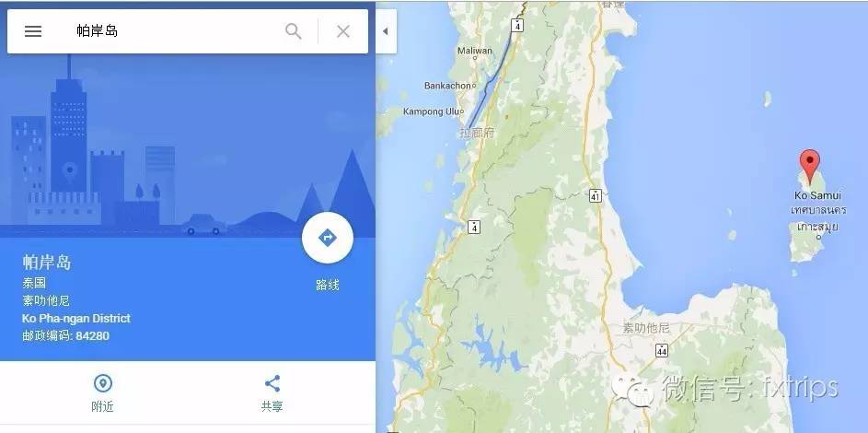Viewport: 868px width, 433px height.
Task: Click the magnifying glass search icon
Action: [294, 31]
